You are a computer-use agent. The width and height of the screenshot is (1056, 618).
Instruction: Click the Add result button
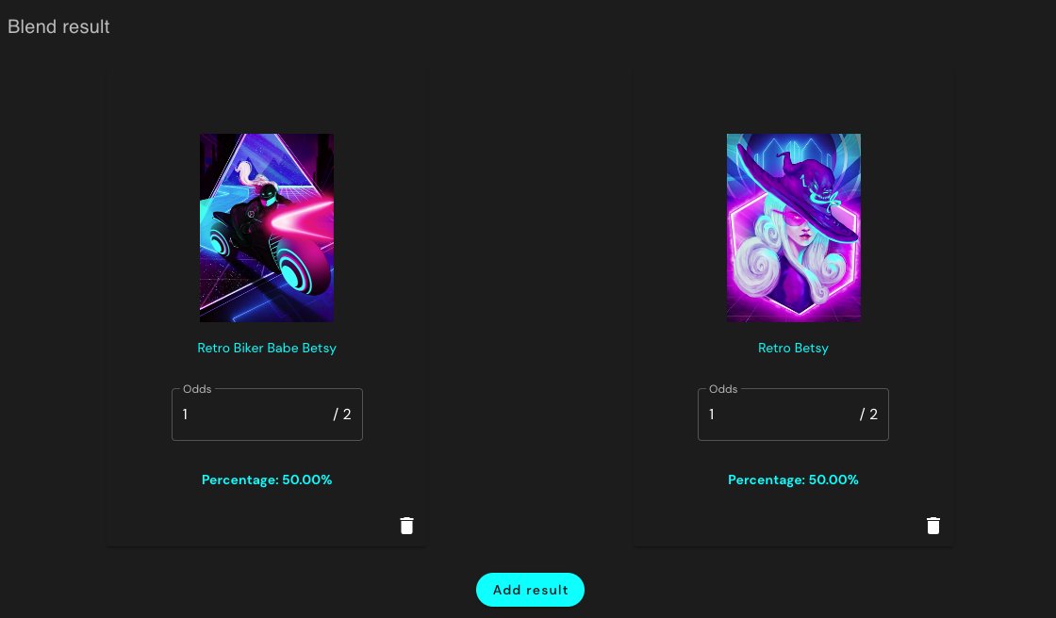(530, 590)
